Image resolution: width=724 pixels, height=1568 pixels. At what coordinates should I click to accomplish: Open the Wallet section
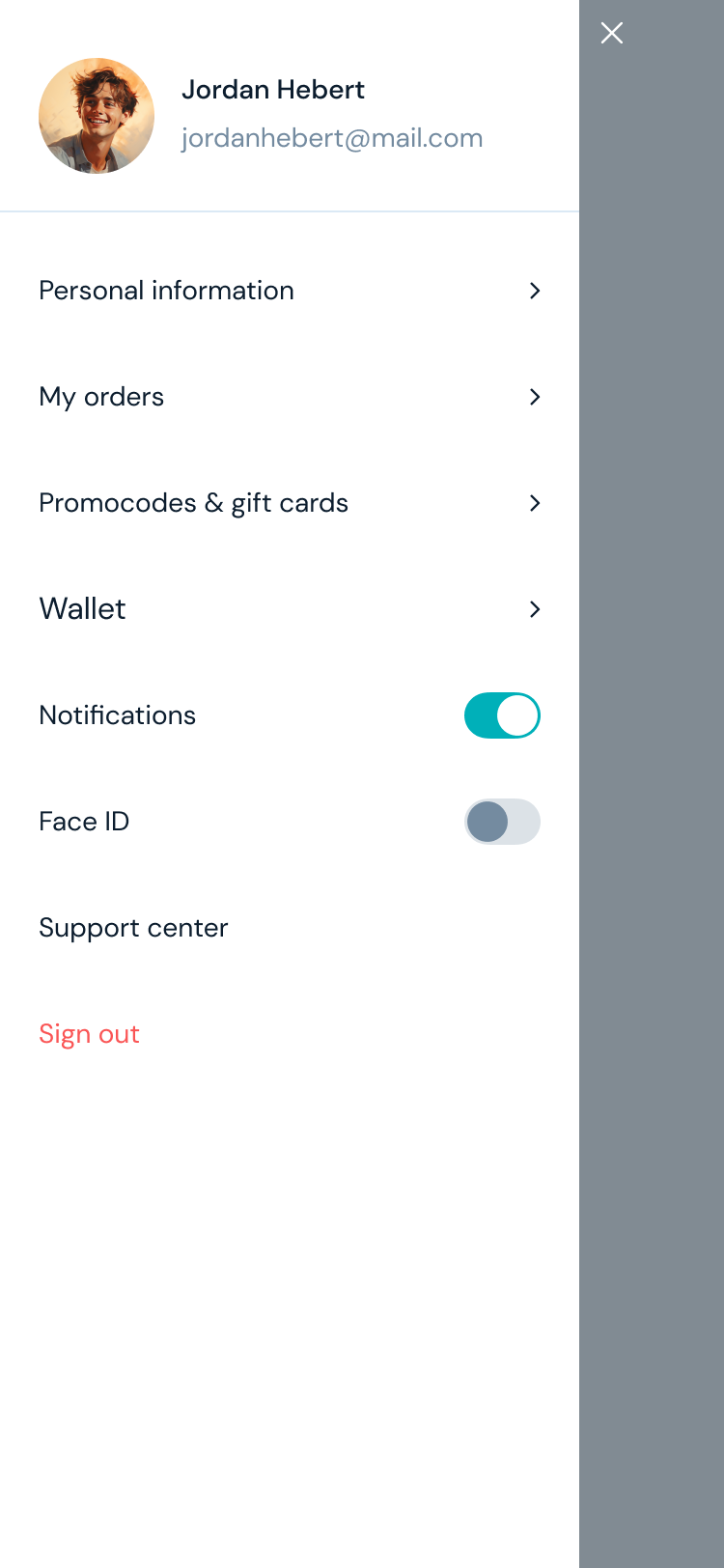pyautogui.click(x=82, y=609)
